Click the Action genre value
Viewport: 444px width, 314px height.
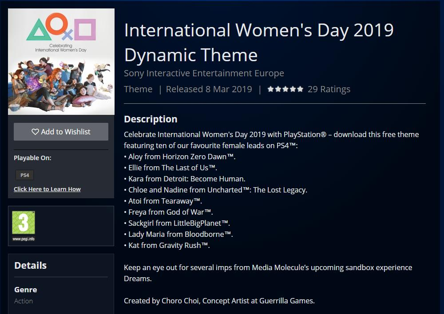[24, 301]
